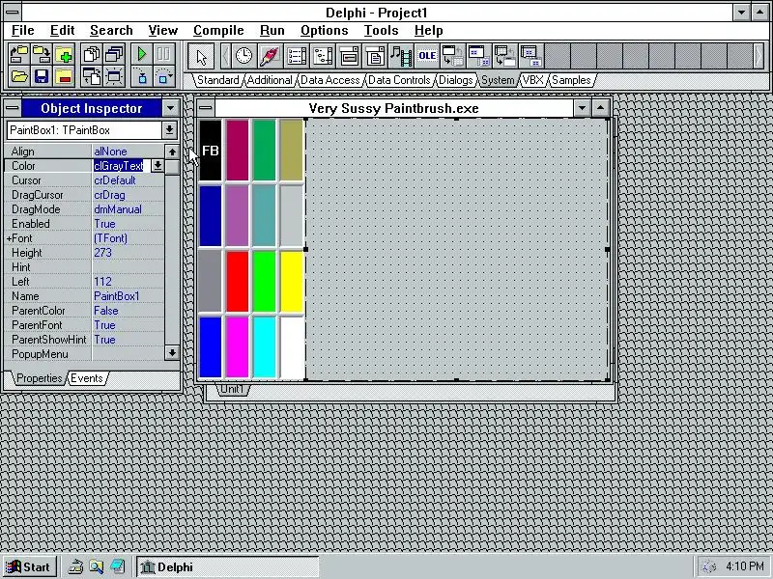Click the Object Inspector scroll up arrow
The width and height of the screenshot is (773, 579).
tap(172, 152)
